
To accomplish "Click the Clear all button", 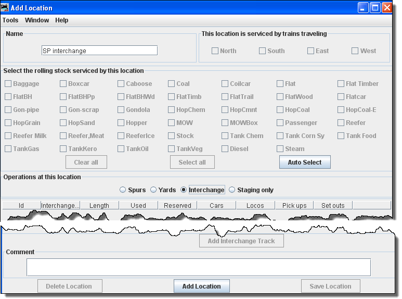I will [86, 162].
